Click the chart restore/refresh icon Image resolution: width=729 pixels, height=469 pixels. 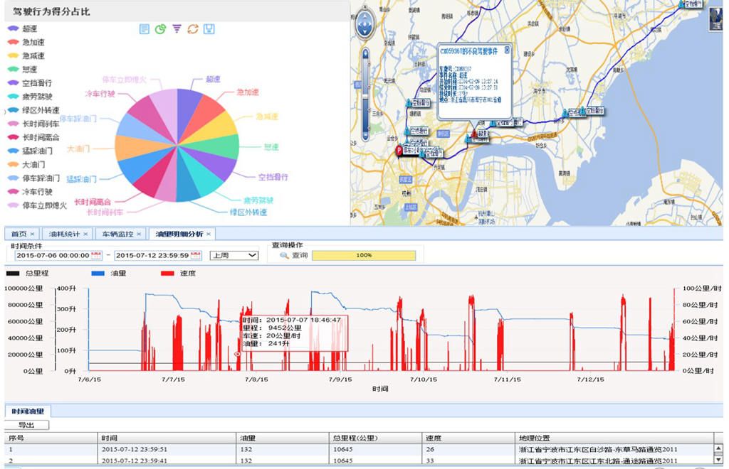(193, 29)
